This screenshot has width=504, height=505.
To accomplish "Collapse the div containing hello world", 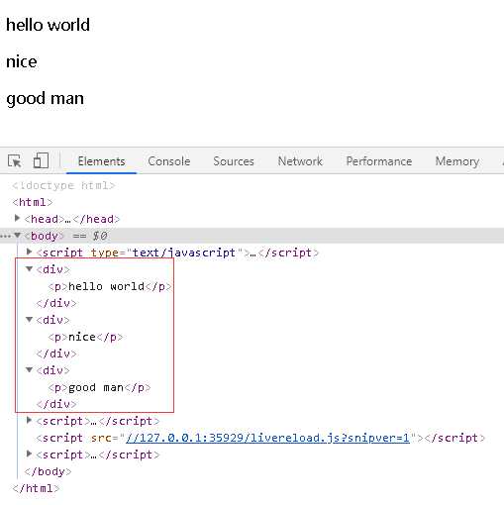I will (x=29, y=269).
